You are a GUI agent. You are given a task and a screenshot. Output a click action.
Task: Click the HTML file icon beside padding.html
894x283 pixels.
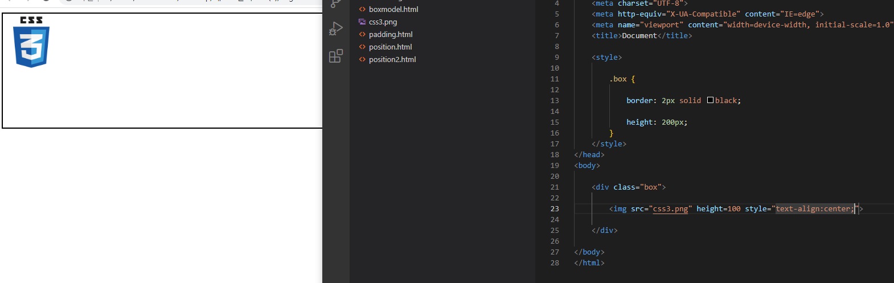pyautogui.click(x=362, y=34)
